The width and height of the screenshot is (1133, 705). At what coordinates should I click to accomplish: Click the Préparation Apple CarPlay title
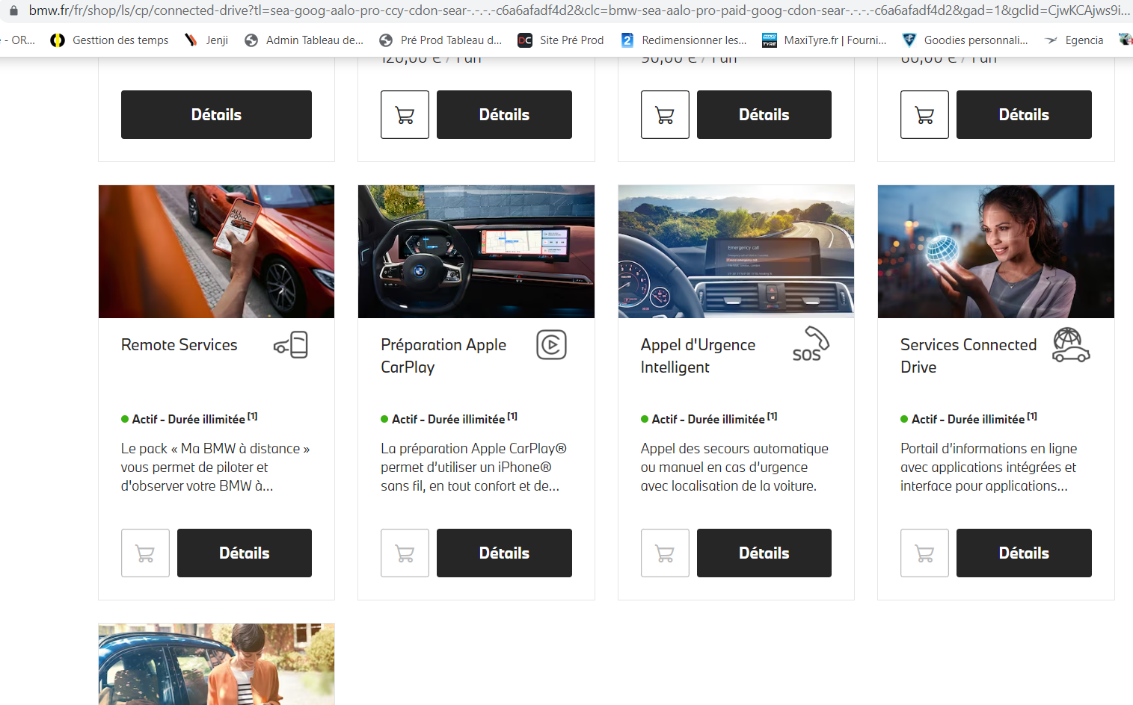click(x=443, y=356)
